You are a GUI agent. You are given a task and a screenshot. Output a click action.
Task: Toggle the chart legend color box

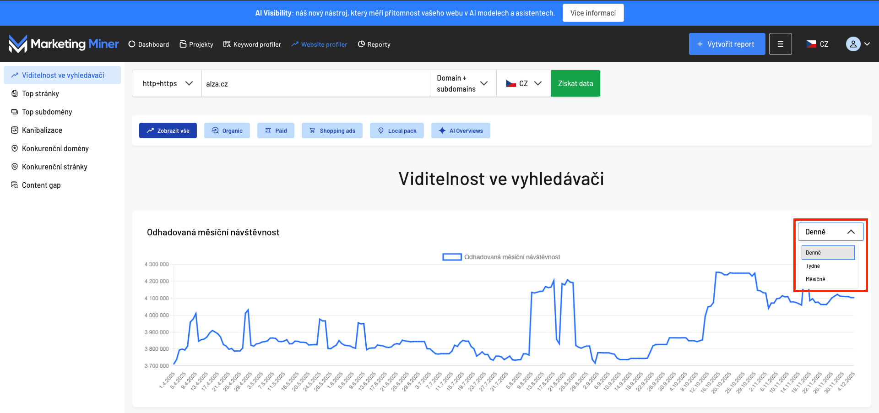click(452, 257)
